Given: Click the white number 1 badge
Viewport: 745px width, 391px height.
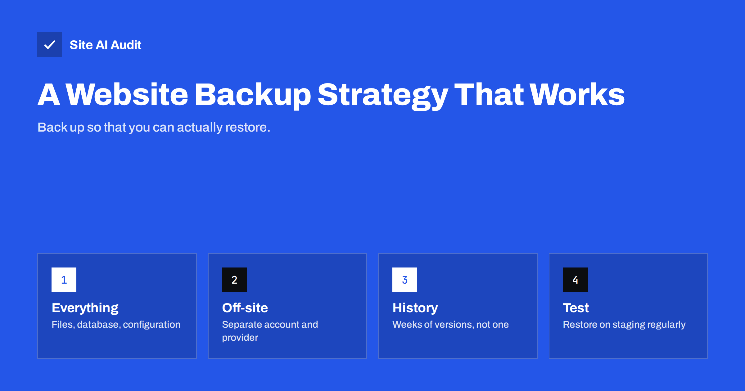Looking at the screenshot, I should [x=64, y=280].
